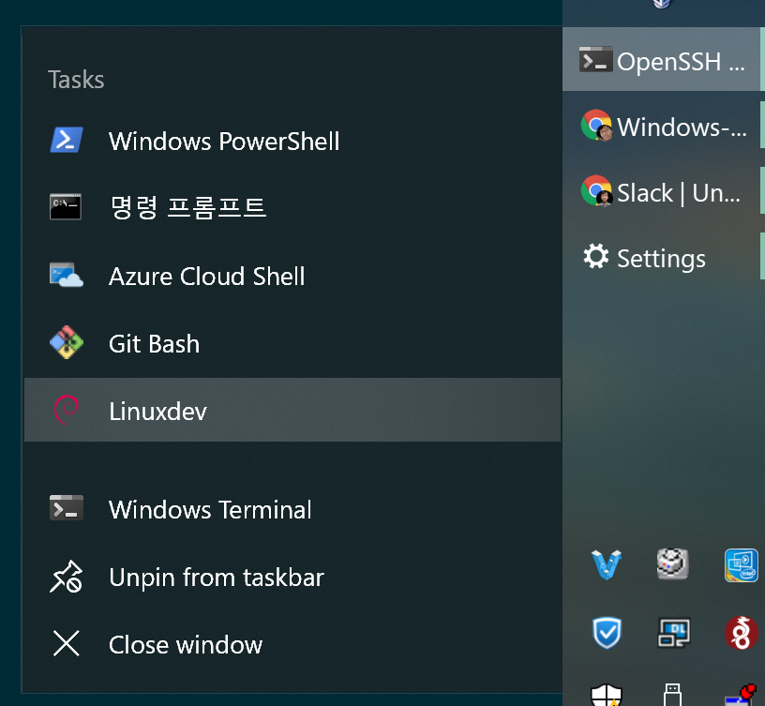The height and width of the screenshot is (706, 765).
Task: Open the Settings window from the taskbar
Action: click(663, 257)
